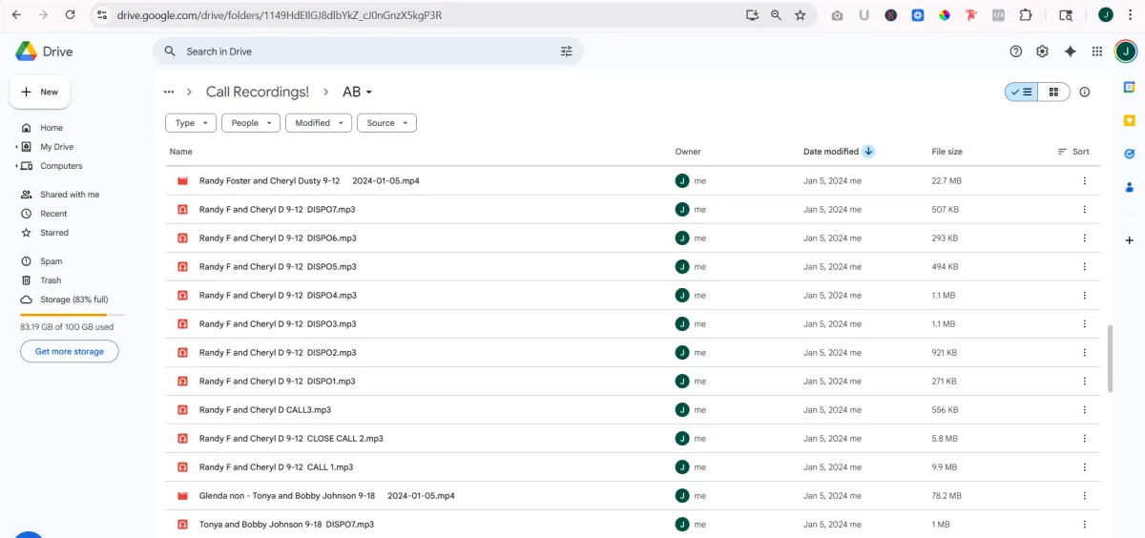1145x538 pixels.
Task: Click the New button
Action: click(40, 93)
